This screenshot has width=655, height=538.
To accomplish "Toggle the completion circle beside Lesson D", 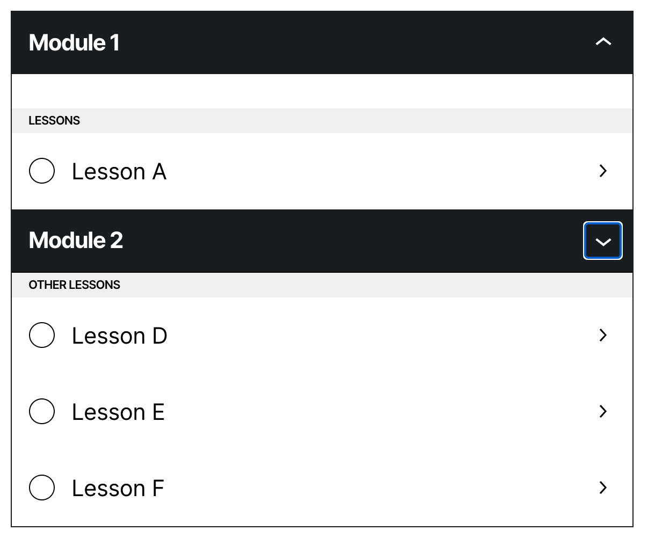I will click(41, 336).
